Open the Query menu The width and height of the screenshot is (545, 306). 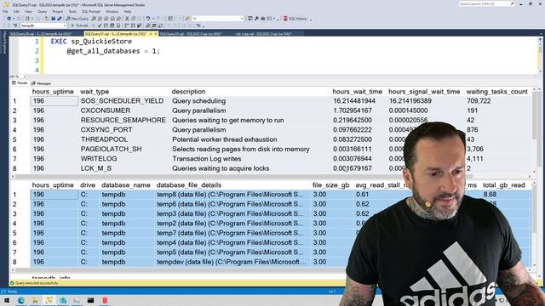(x=42, y=11)
